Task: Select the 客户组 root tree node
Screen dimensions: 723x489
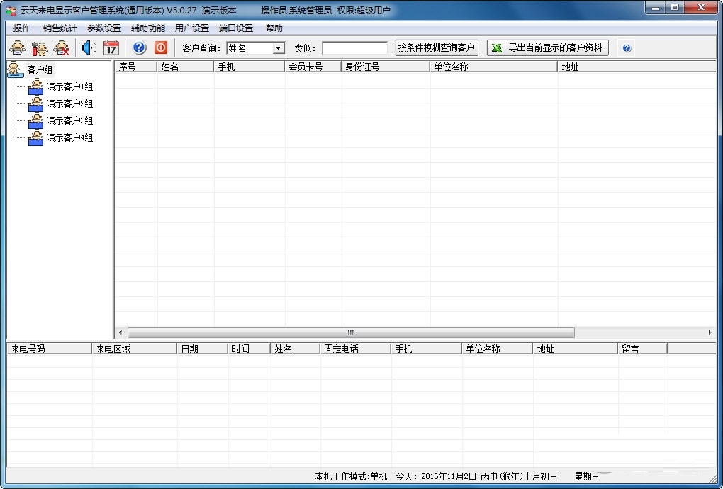Action: coord(40,69)
